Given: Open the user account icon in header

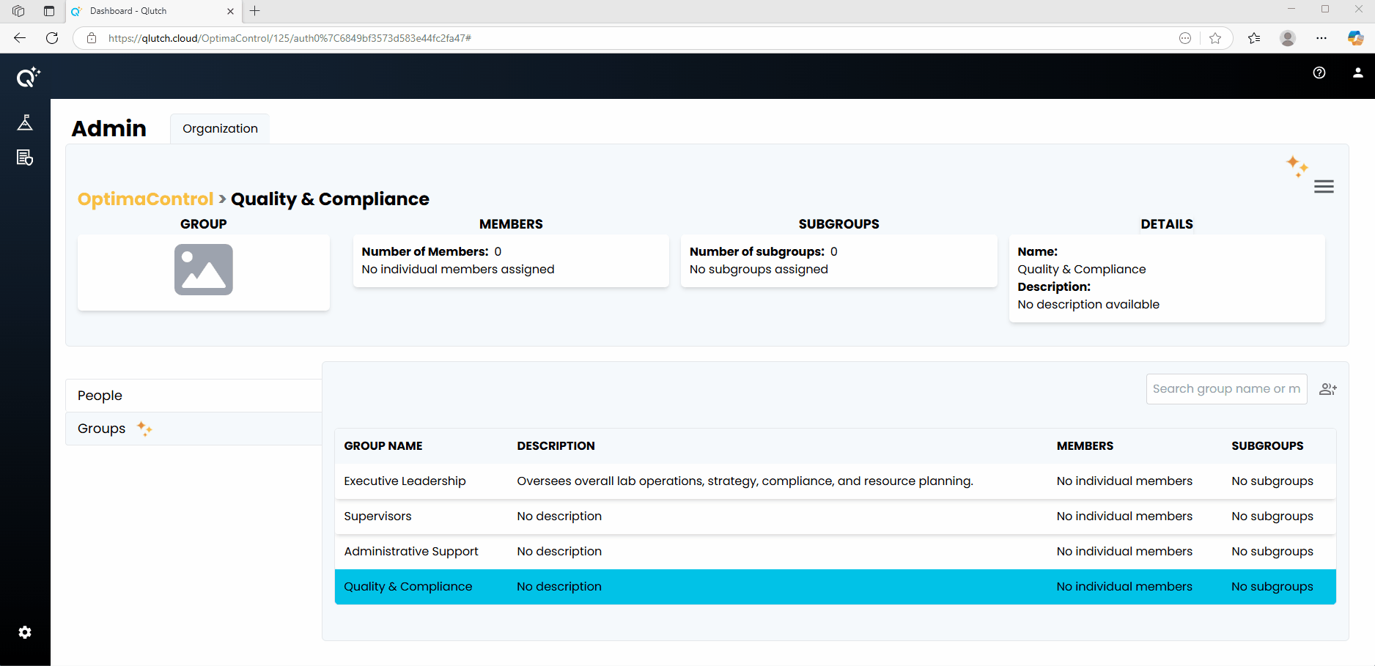Looking at the screenshot, I should point(1357,73).
